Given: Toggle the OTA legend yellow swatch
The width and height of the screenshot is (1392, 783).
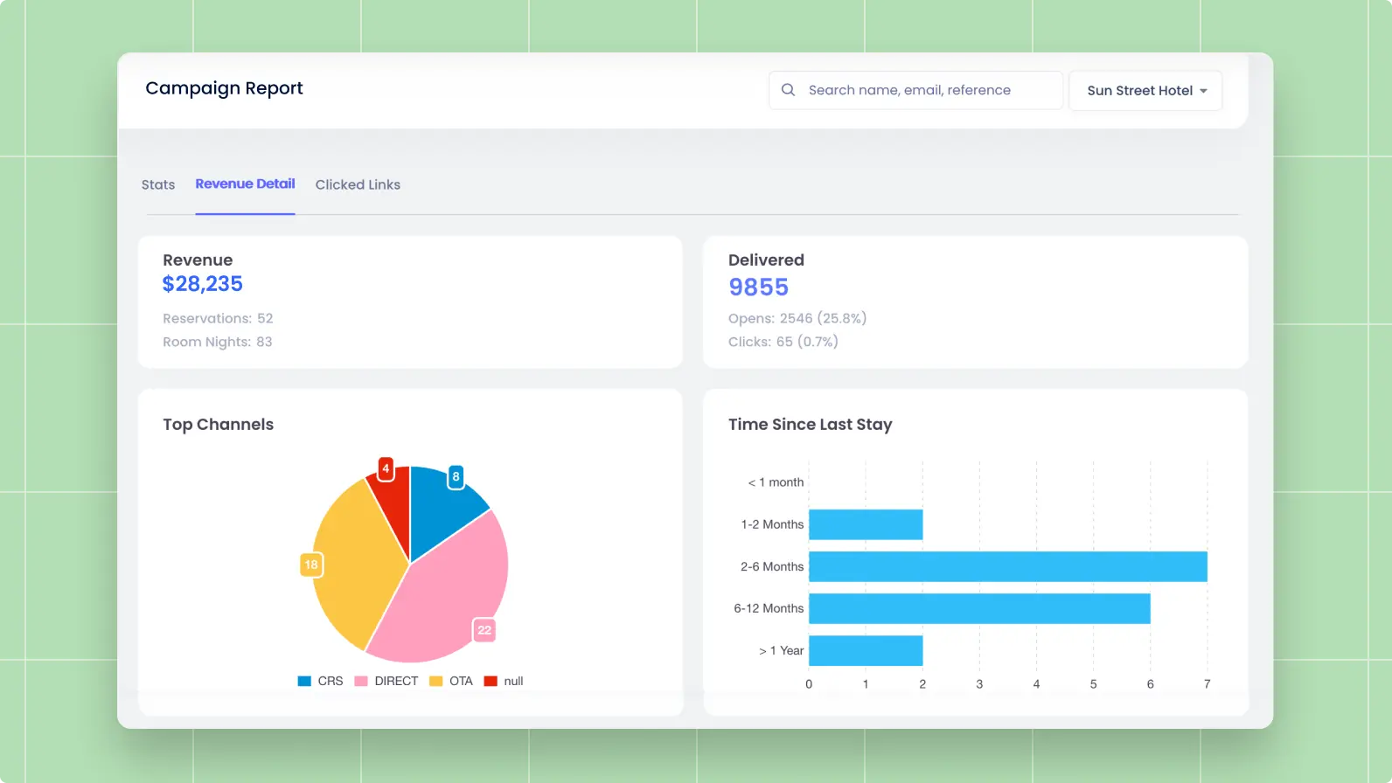Looking at the screenshot, I should (x=435, y=681).
